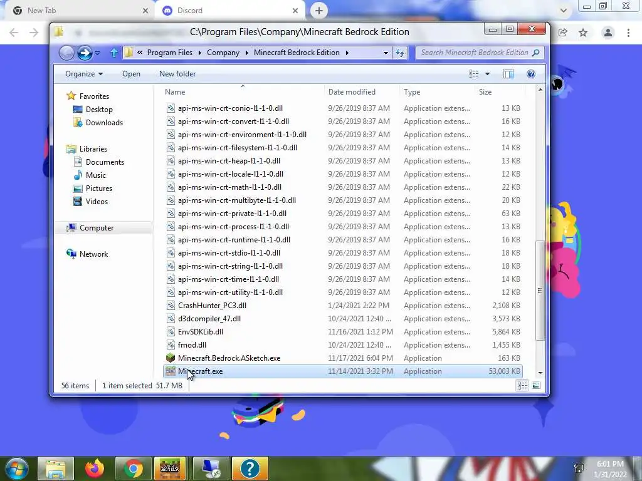
Task: Expand the arrow after Company breadcrumb
Action: pyautogui.click(x=247, y=53)
